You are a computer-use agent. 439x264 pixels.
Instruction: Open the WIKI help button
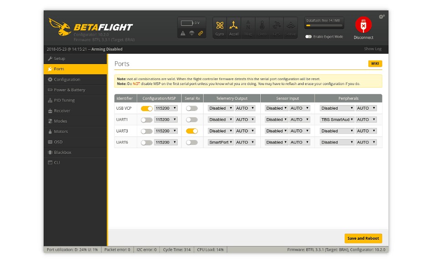[x=375, y=63]
